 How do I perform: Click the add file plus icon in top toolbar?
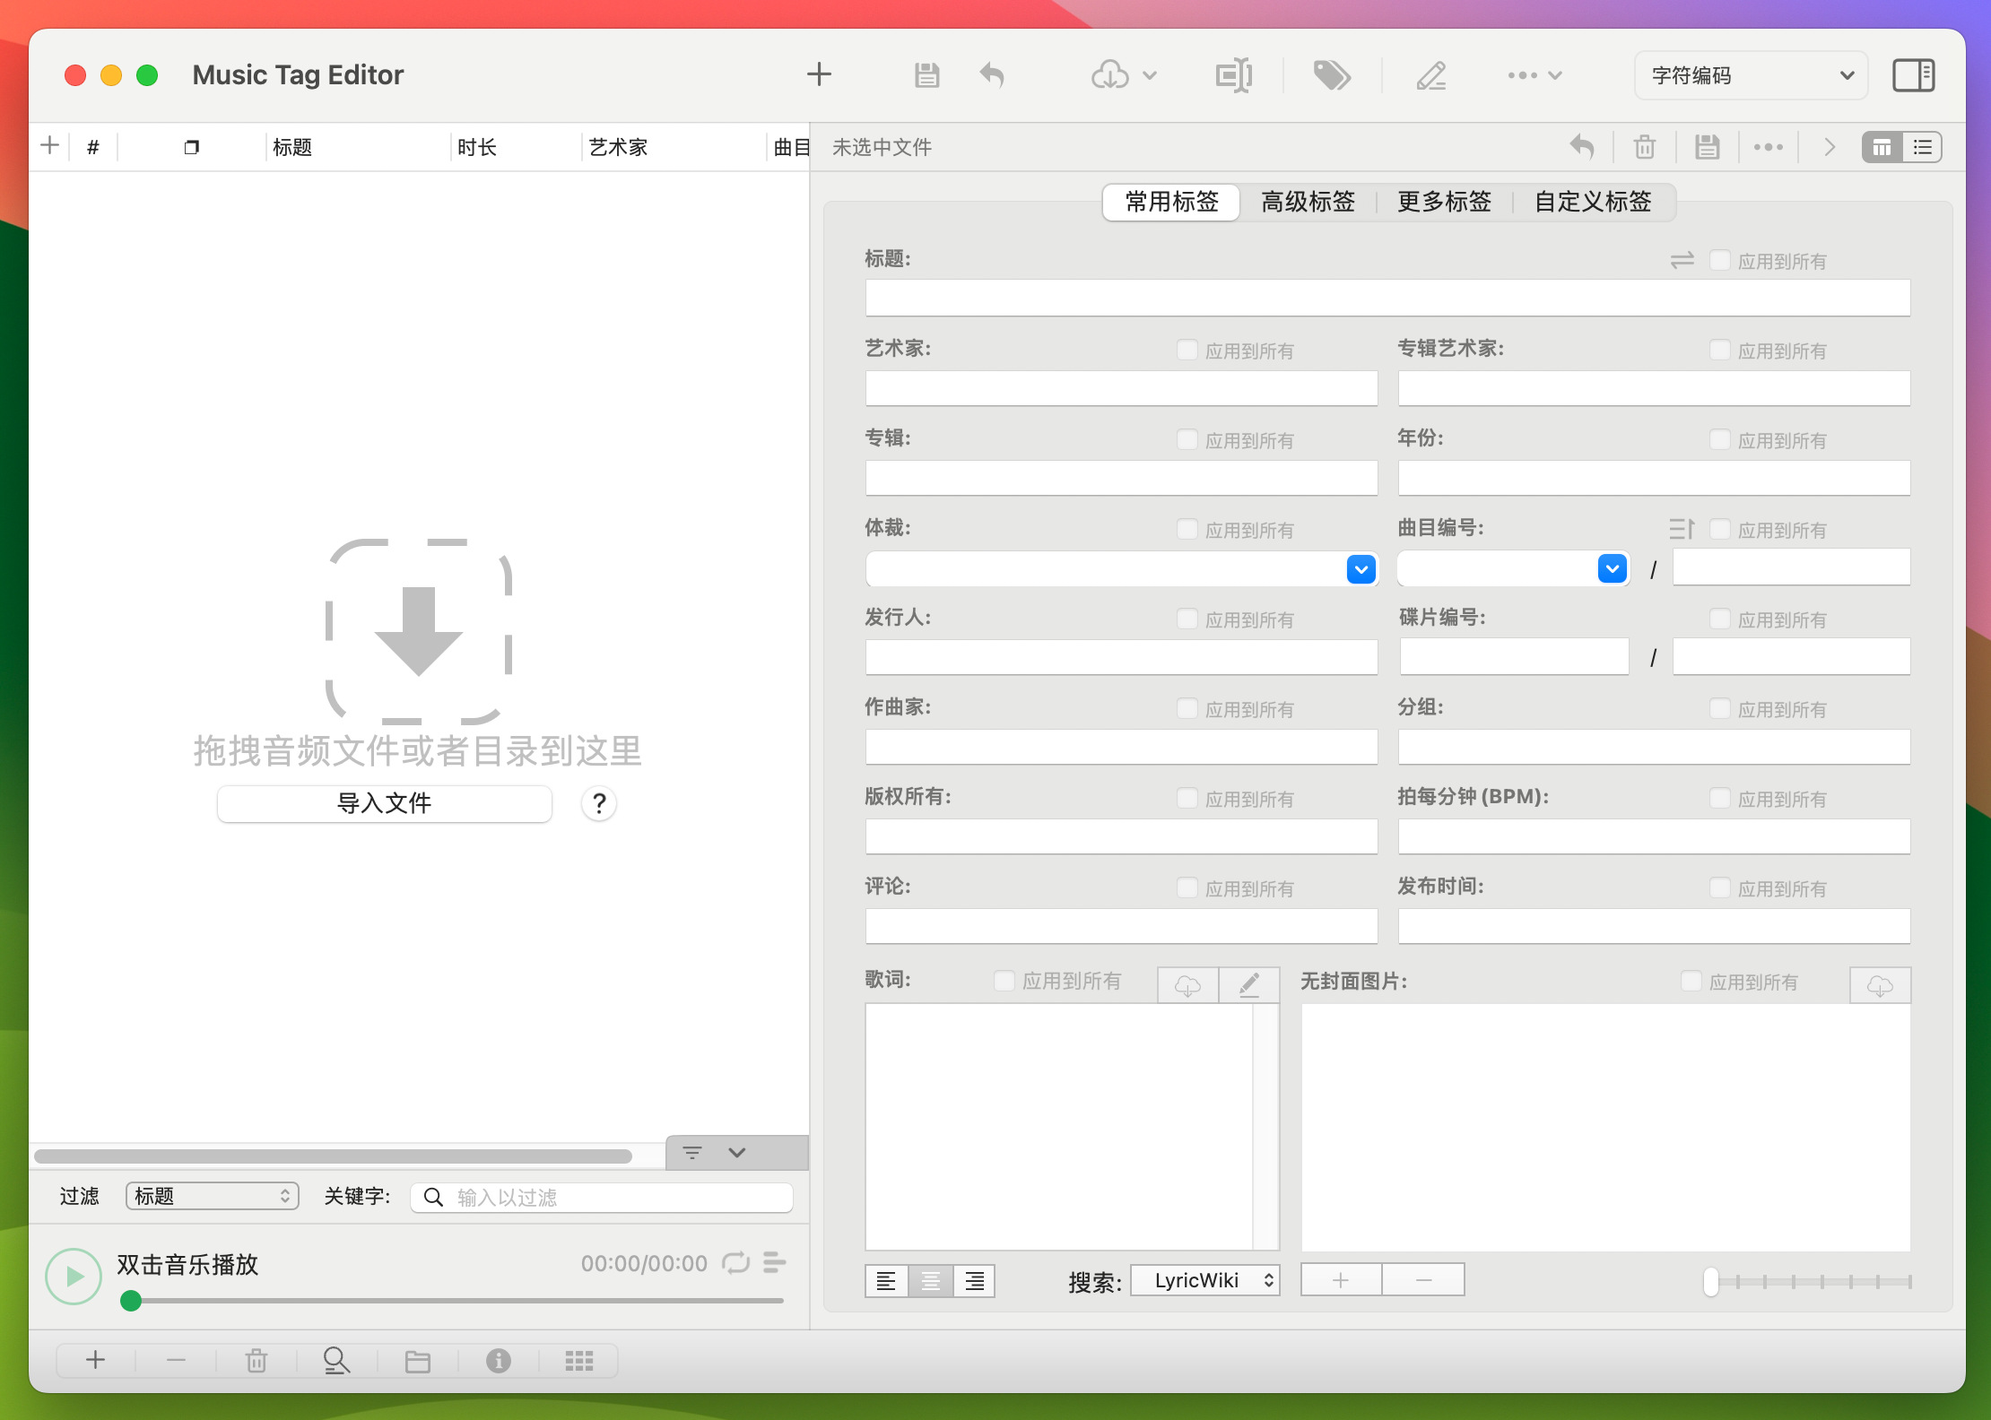(819, 74)
